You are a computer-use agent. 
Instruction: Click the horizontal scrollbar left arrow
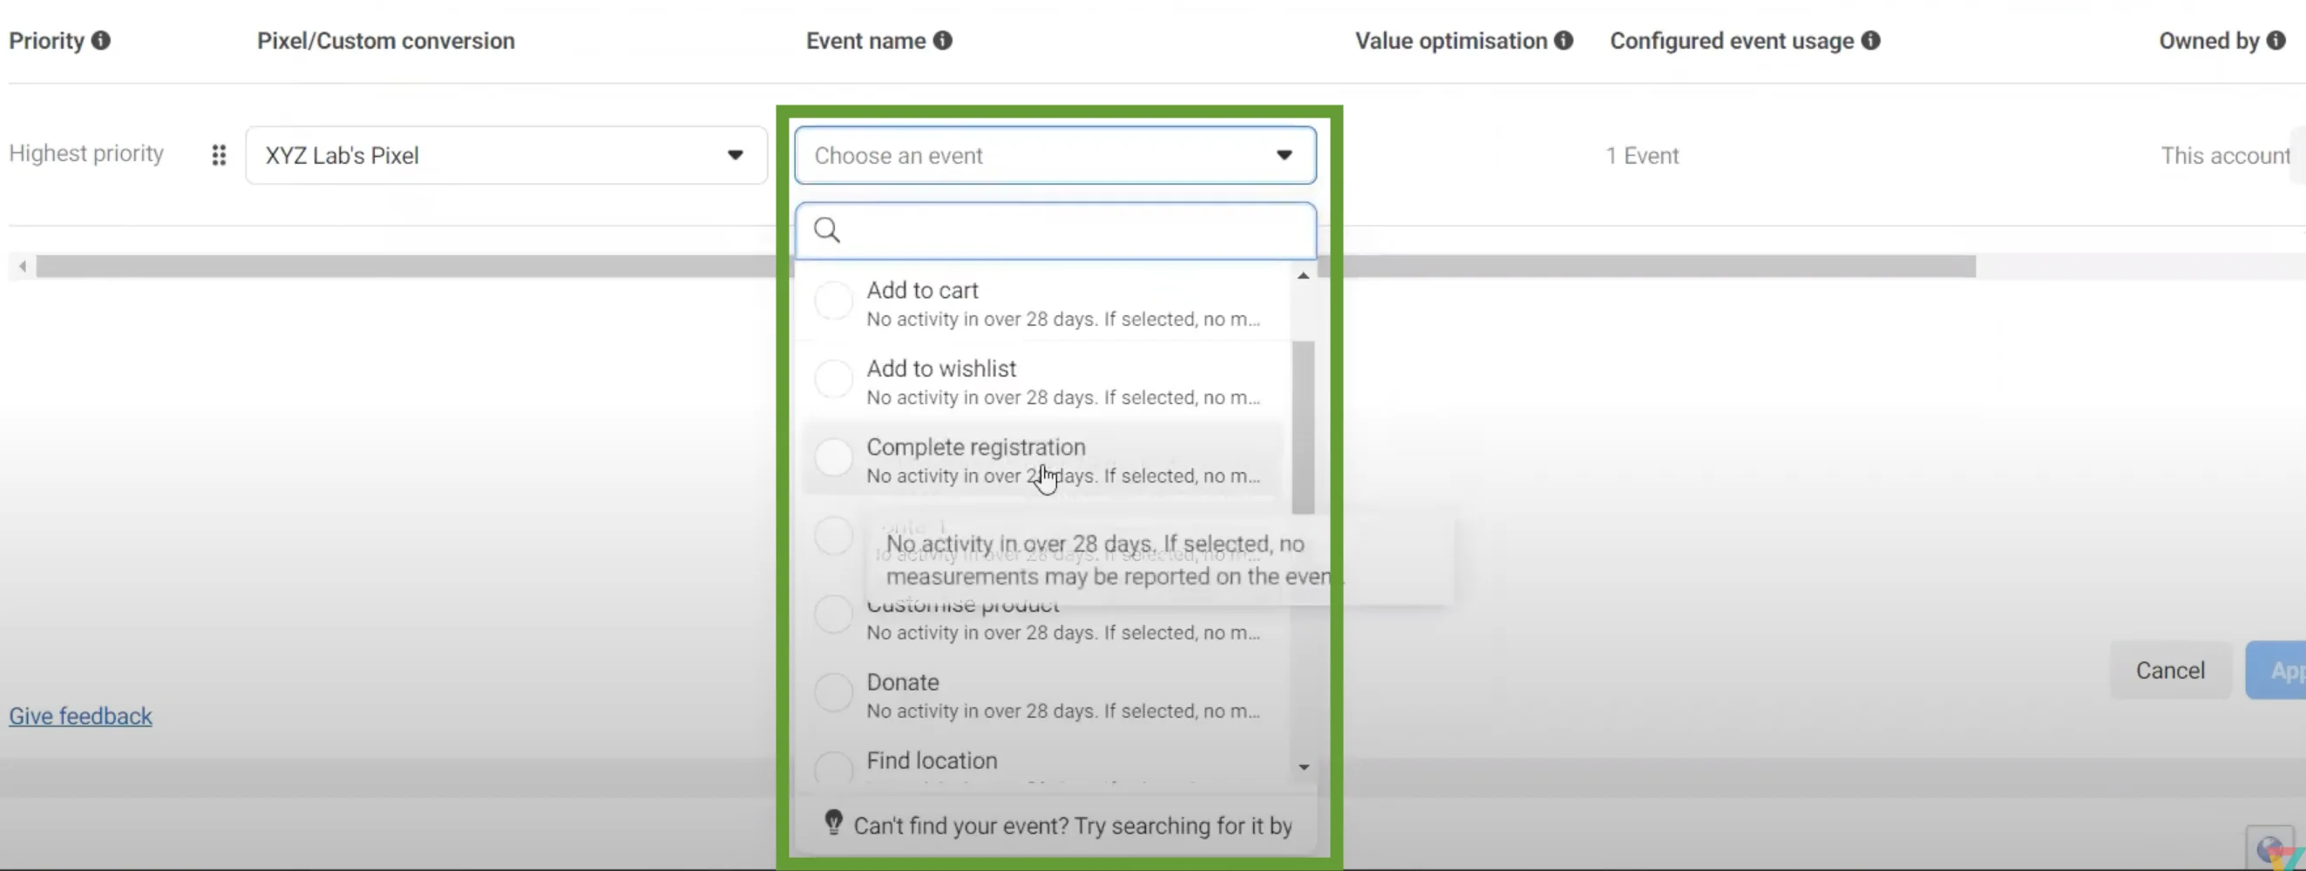[23, 267]
